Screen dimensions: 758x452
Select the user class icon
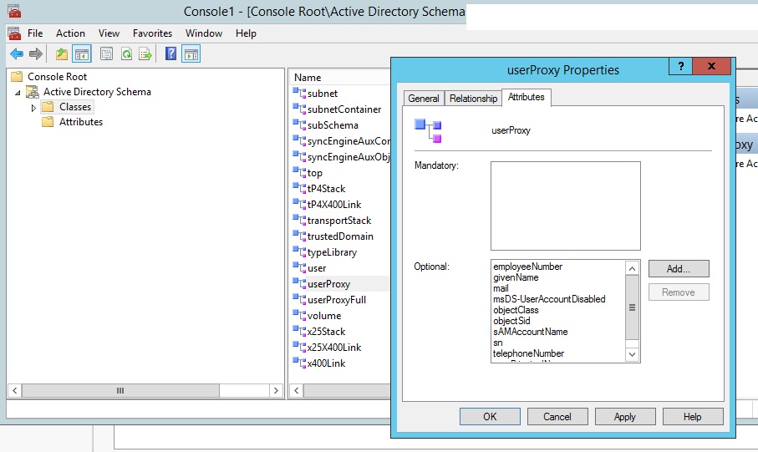(299, 267)
